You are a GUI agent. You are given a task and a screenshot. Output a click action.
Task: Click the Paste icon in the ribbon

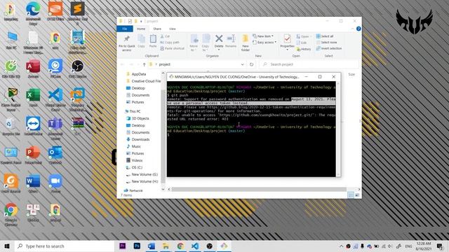153,41
